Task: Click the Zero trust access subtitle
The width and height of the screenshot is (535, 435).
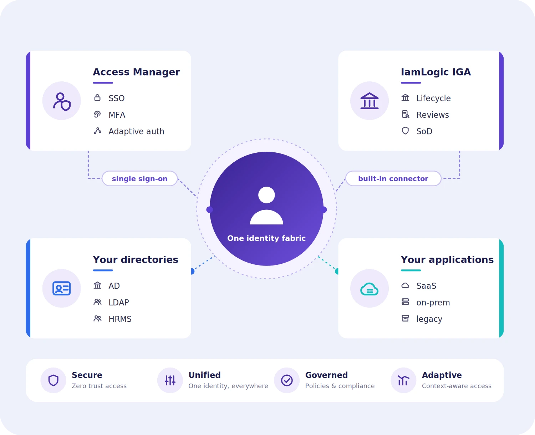Action: [99, 386]
